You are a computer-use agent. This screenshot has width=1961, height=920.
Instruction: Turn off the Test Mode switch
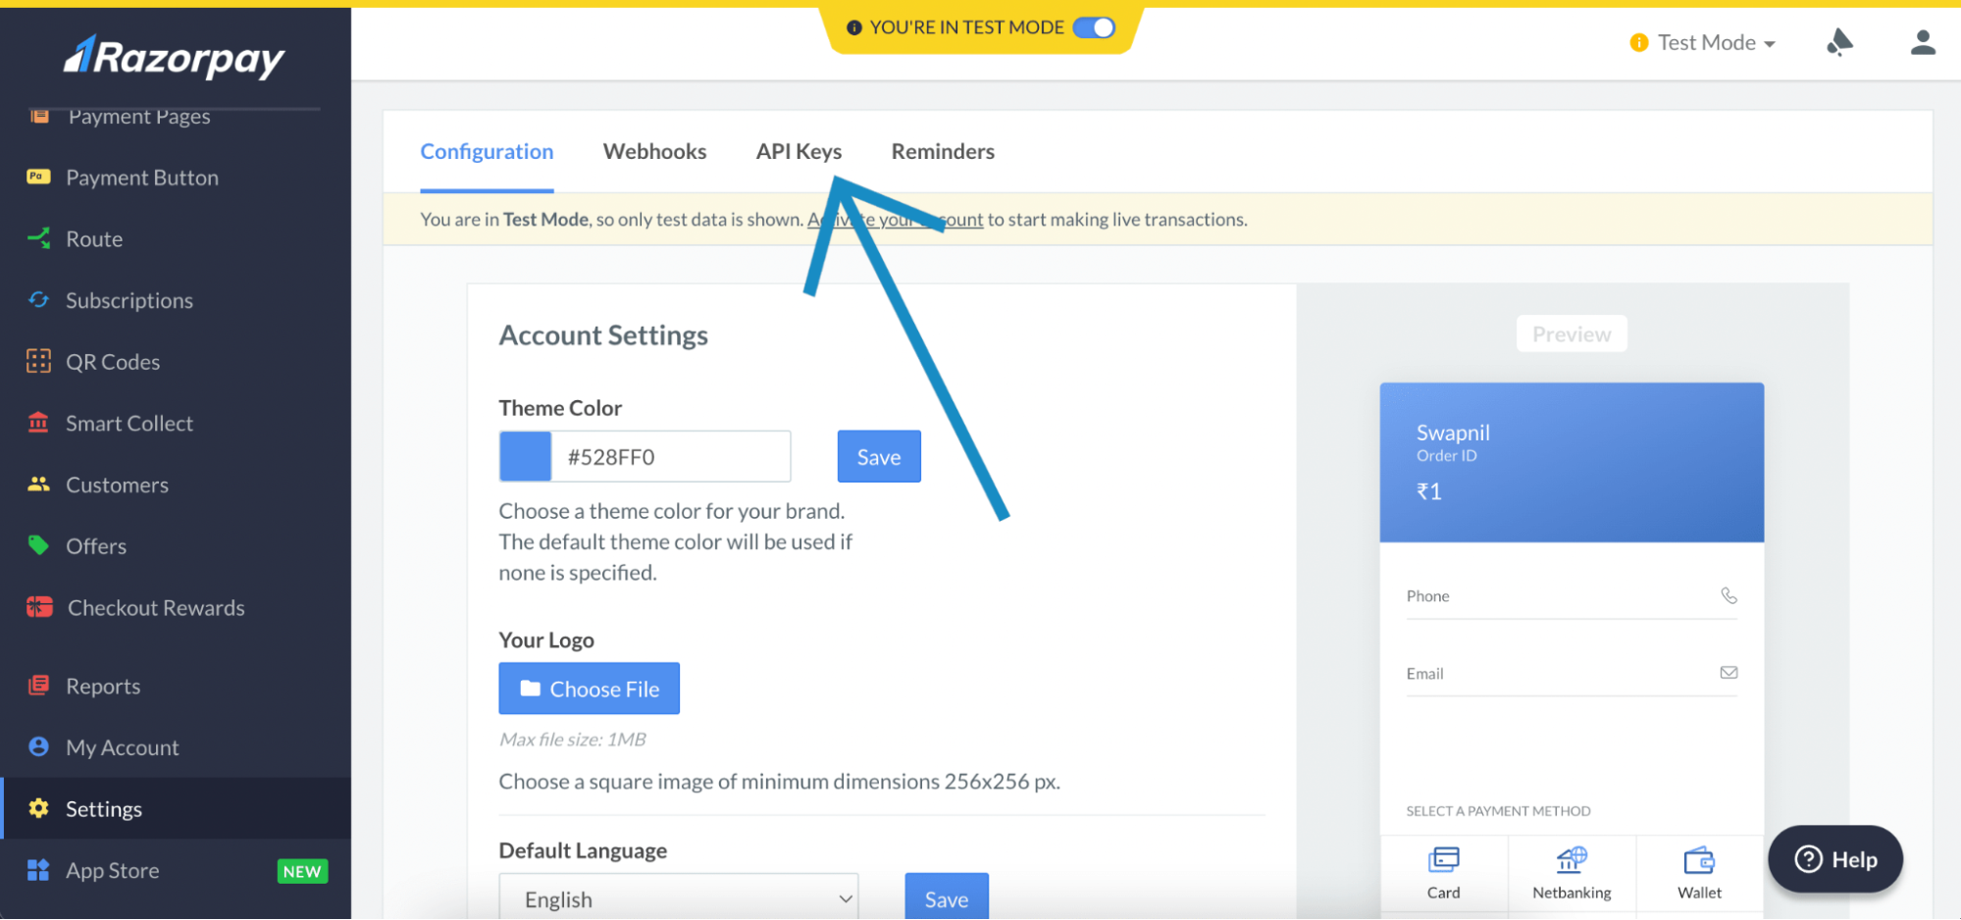[1094, 27]
